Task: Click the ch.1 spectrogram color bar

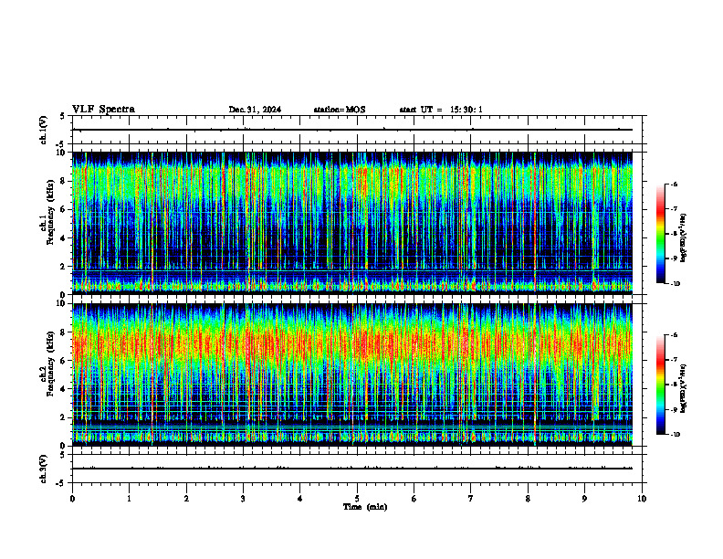Action: [661, 234]
